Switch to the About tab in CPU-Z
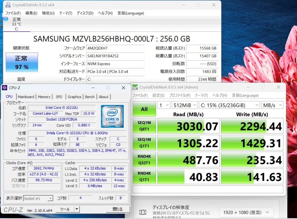 pos(104,97)
